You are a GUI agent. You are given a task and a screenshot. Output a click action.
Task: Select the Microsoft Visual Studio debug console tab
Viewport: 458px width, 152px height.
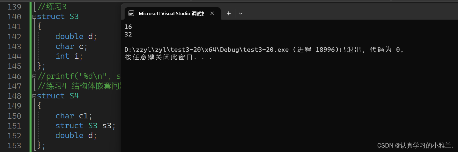point(172,13)
